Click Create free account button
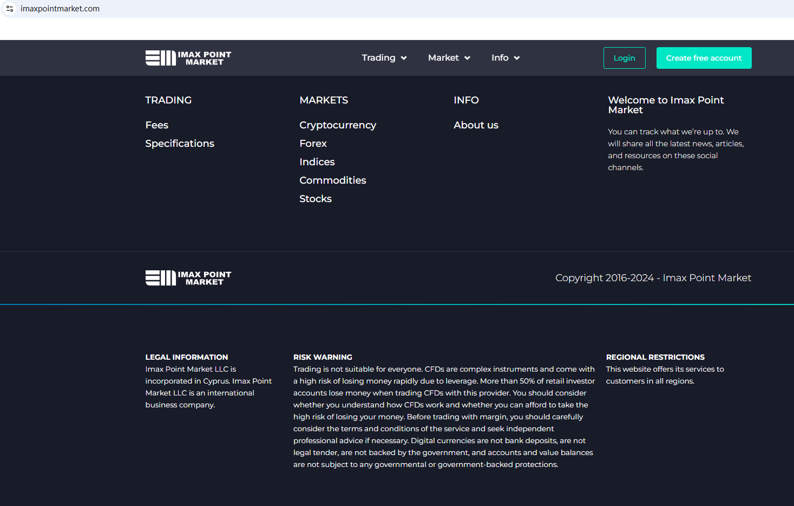The image size is (794, 506). [704, 58]
